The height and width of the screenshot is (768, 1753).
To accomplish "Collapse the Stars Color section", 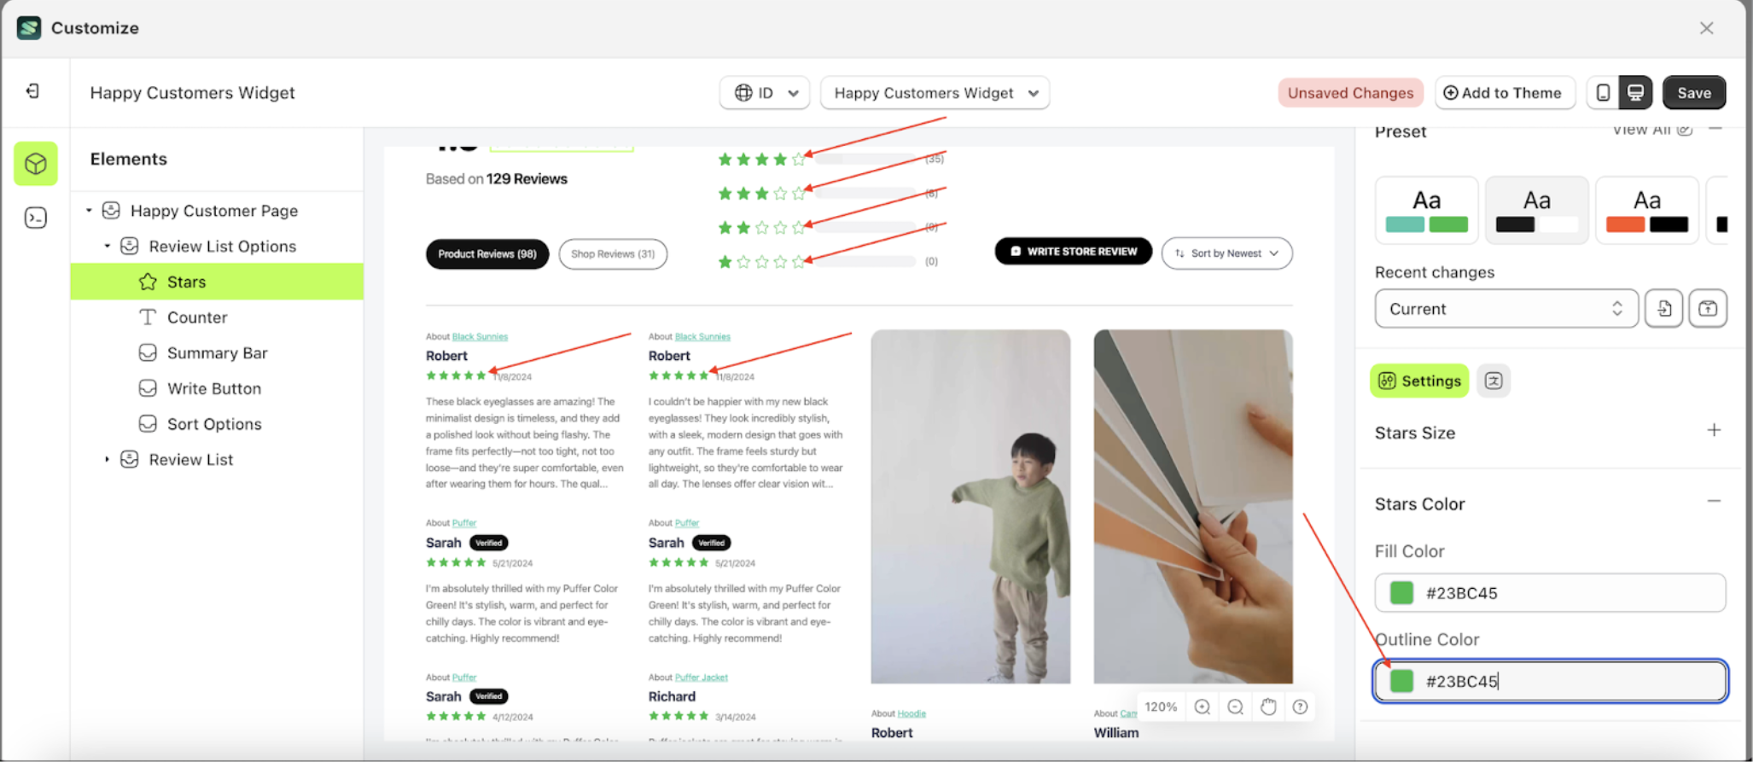I will tap(1713, 502).
